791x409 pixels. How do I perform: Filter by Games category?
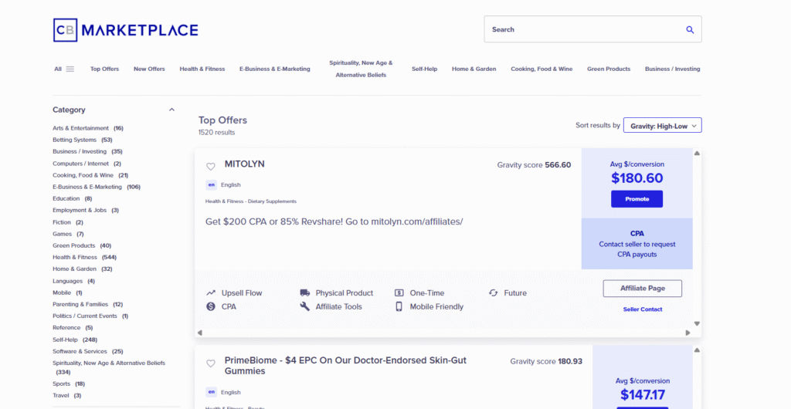(x=68, y=234)
